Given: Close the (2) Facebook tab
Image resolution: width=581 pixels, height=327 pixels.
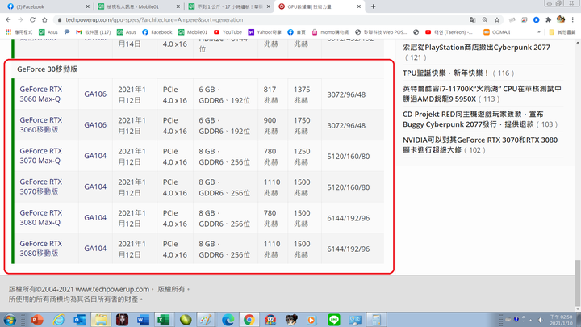Looking at the screenshot, I should (88, 6).
